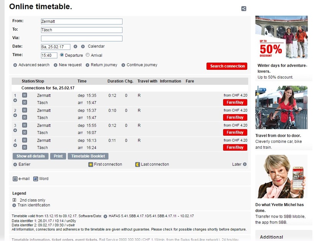Screen dimensions: 314x241
Task: Expand details for connection 1
Action: point(15,100)
